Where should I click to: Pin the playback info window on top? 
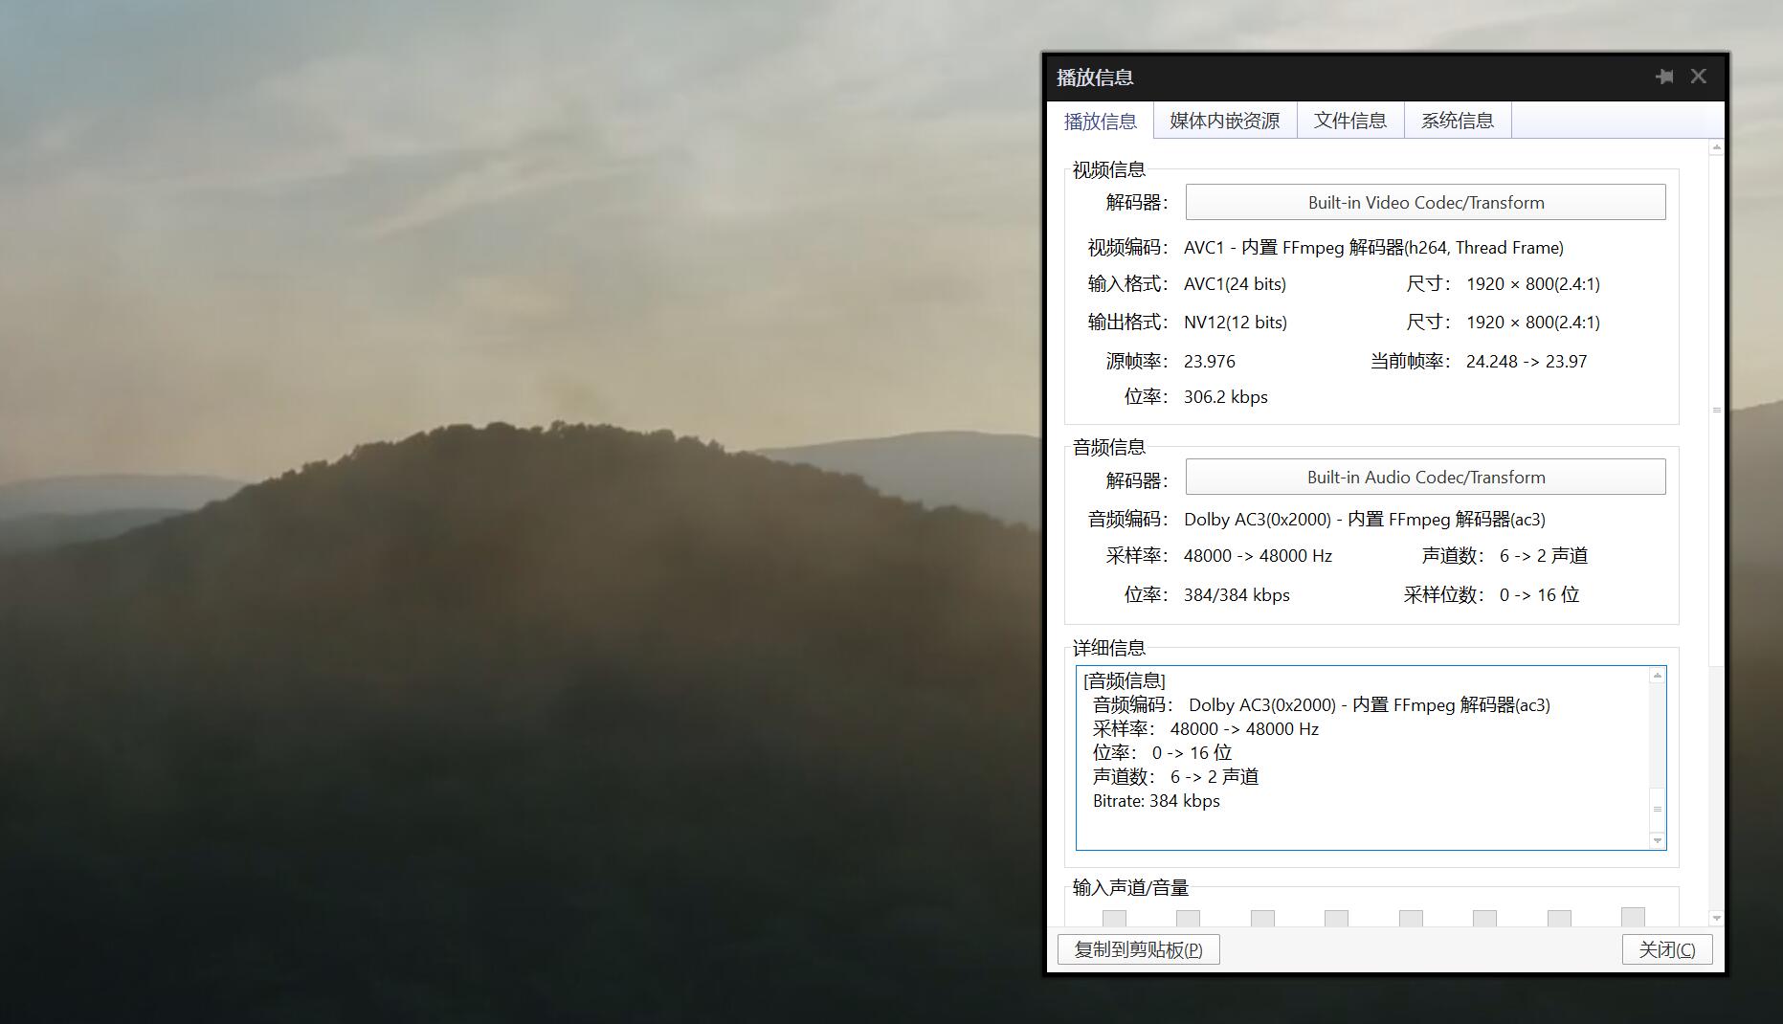pyautogui.click(x=1664, y=77)
